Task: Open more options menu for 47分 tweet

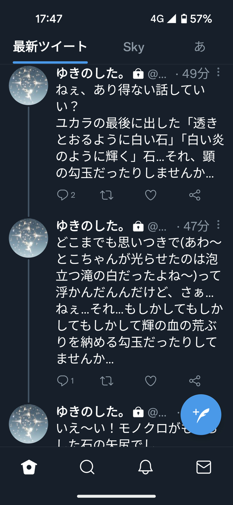Action: pyautogui.click(x=218, y=225)
